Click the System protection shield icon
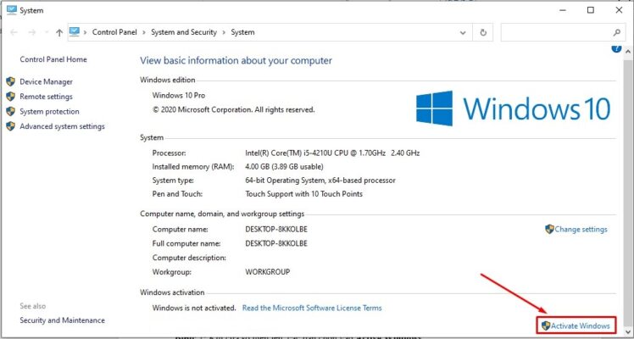 pyautogui.click(x=10, y=112)
